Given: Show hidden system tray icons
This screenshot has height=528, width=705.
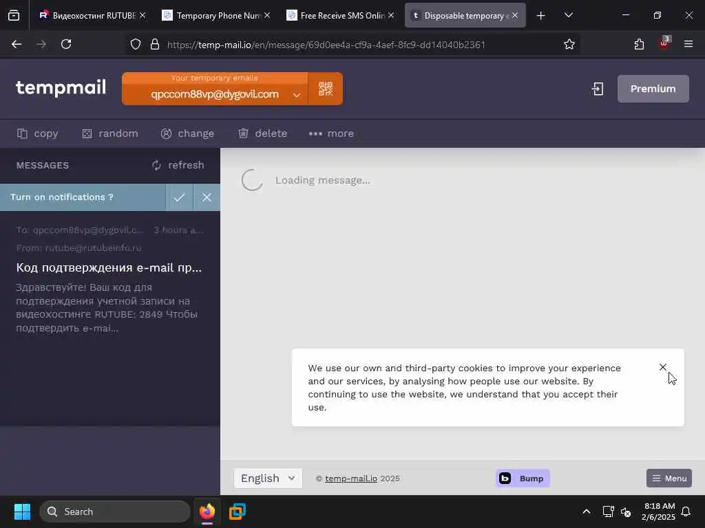Looking at the screenshot, I should tap(587, 511).
